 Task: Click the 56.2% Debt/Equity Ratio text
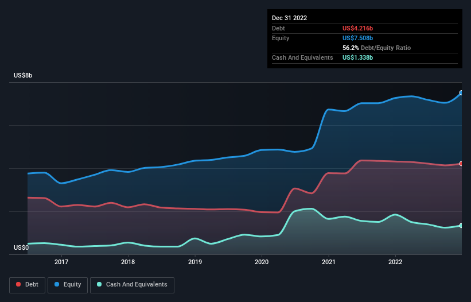click(377, 48)
